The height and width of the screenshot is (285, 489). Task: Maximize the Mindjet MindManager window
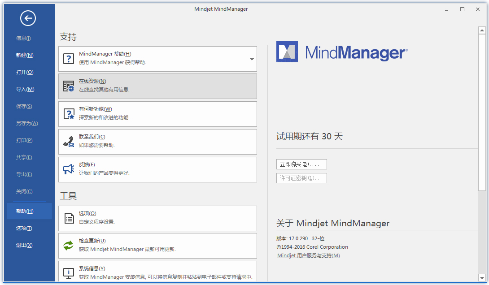(x=462, y=9)
